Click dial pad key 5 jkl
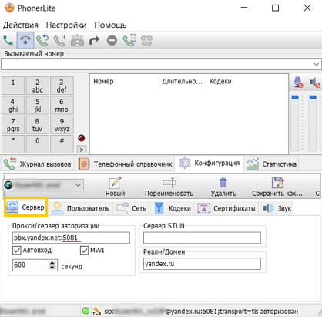The height and width of the screenshot is (317, 322). pyautogui.click(x=37, y=106)
